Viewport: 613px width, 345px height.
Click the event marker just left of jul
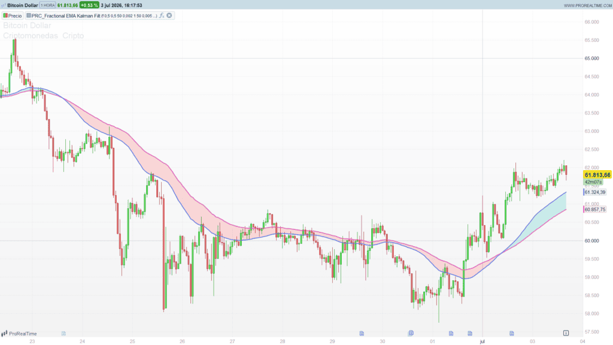[470, 333]
